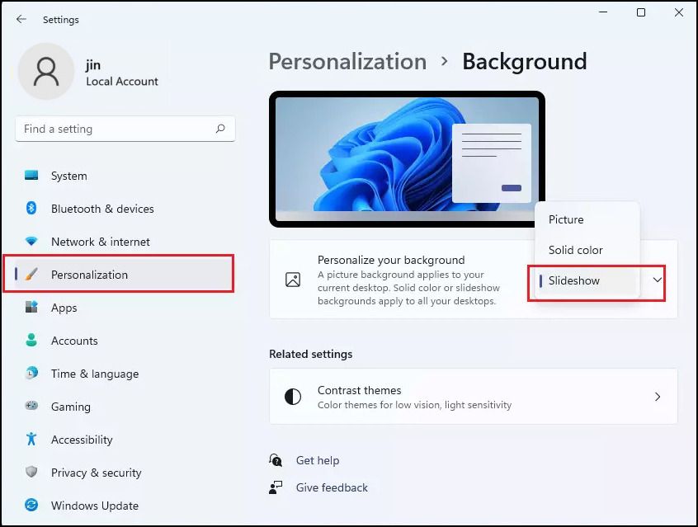Screen dimensions: 698x527
Task: Click the Personalize your background title
Action: pyautogui.click(x=391, y=260)
